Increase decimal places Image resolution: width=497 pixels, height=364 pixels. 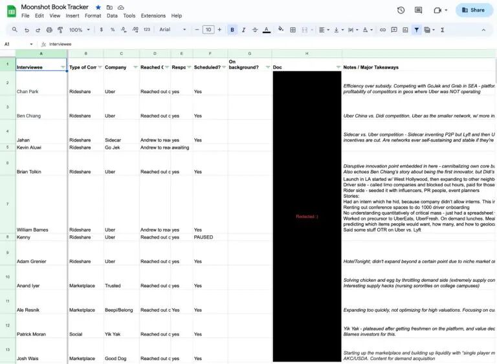(x=135, y=30)
